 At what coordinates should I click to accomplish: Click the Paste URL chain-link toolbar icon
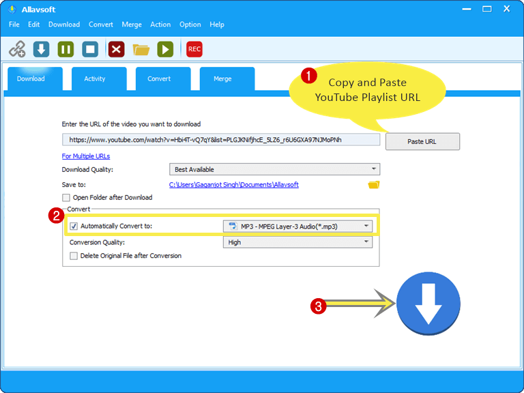point(17,49)
